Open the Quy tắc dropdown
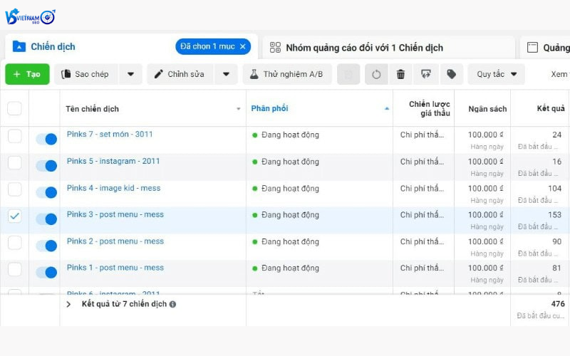 pyautogui.click(x=496, y=74)
